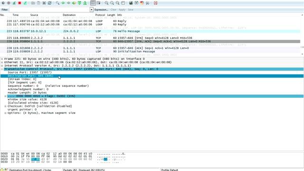Start a new live capture (shark fin)
Image resolution: width=304 pixels, height=171 pixels.
14,3
